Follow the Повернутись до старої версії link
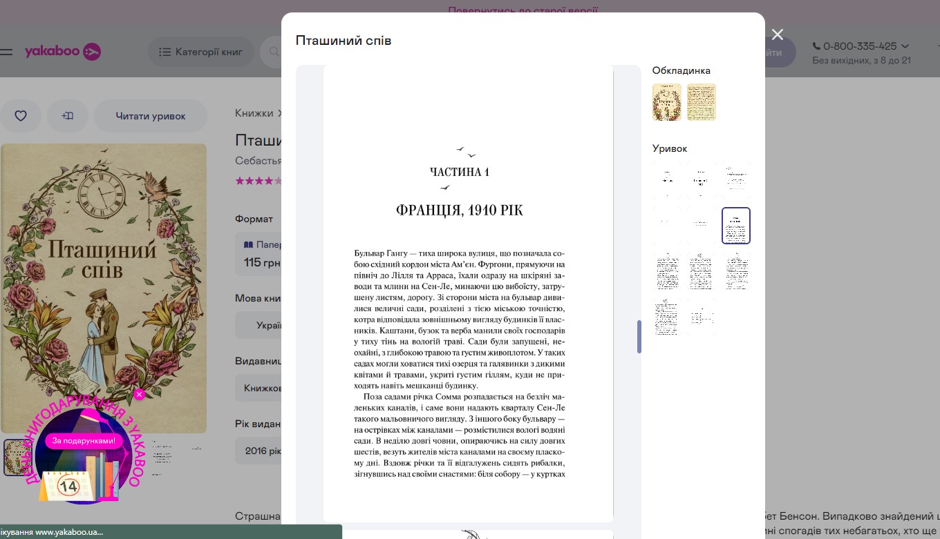This screenshot has height=539, width=940. click(523, 10)
